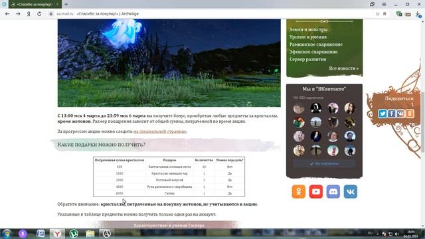Open the purple microphone app in the taskbar
The width and height of the screenshot is (425, 239).
click(x=23, y=234)
